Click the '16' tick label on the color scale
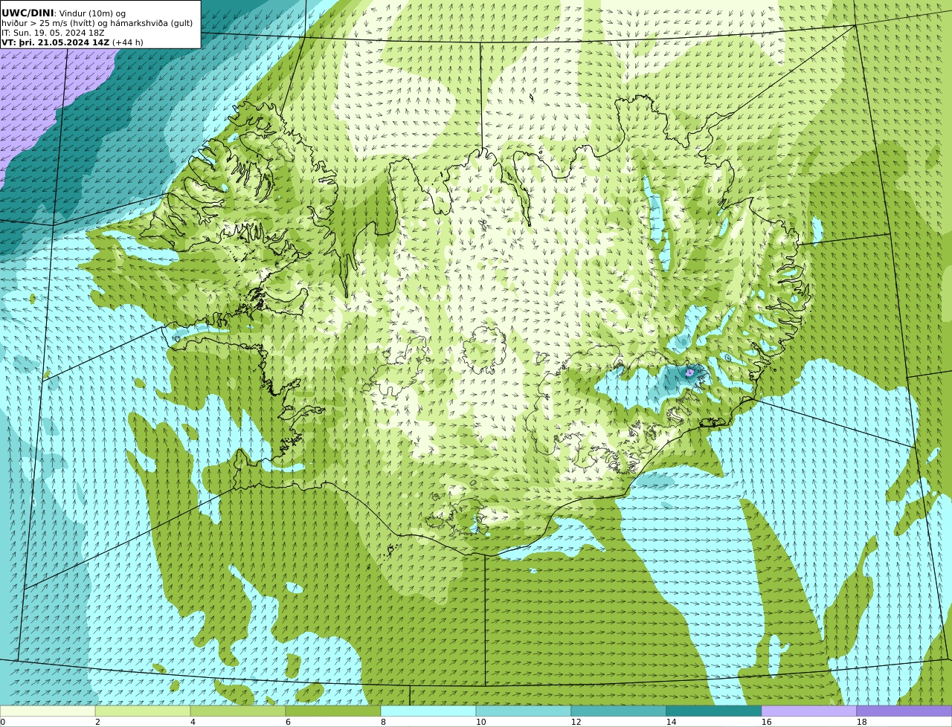The image size is (952, 727). [x=766, y=722]
